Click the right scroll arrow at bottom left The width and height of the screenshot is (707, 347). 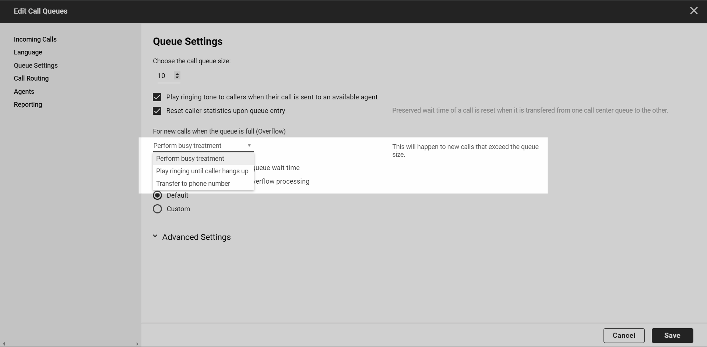[x=137, y=344]
